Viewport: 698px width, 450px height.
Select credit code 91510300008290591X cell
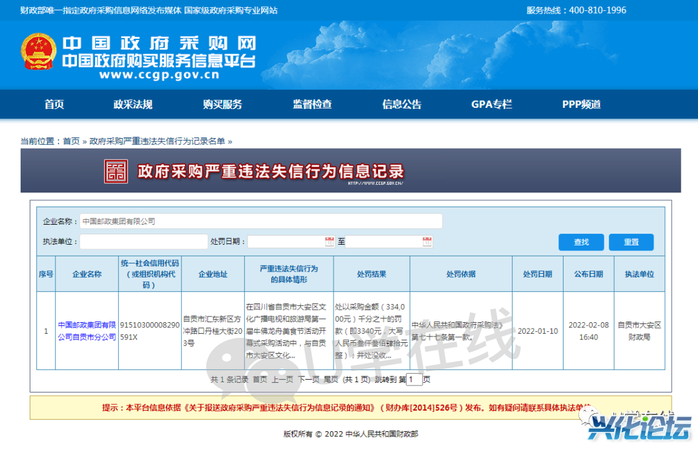pyautogui.click(x=150, y=331)
